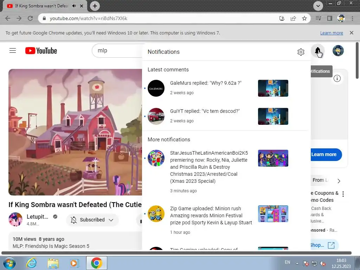This screenshot has width=360, height=270.
Task: Close notifications via the bell icon
Action: click(318, 51)
